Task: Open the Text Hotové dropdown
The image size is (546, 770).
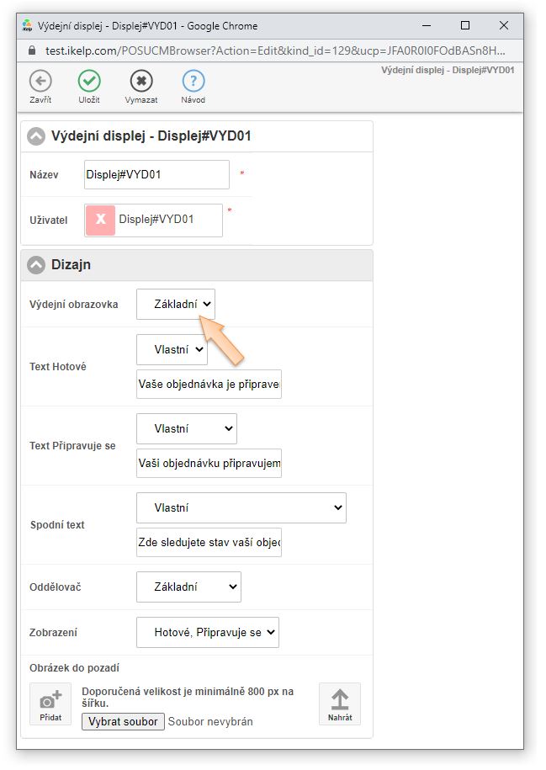Action: (172, 349)
